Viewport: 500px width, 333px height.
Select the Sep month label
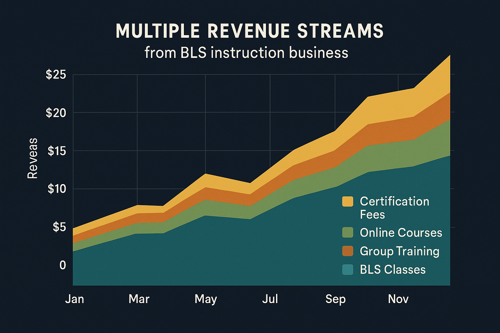click(335, 299)
